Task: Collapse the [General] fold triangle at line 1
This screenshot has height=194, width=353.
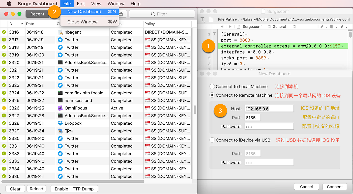Action: (215, 34)
